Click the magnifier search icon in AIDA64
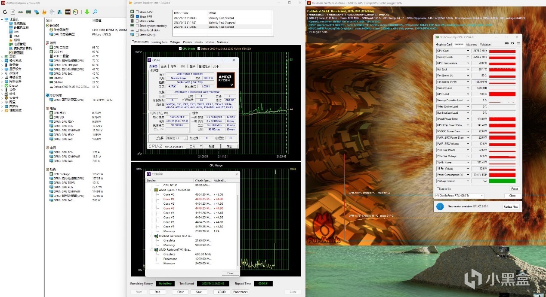 pyautogui.click(x=95, y=12)
